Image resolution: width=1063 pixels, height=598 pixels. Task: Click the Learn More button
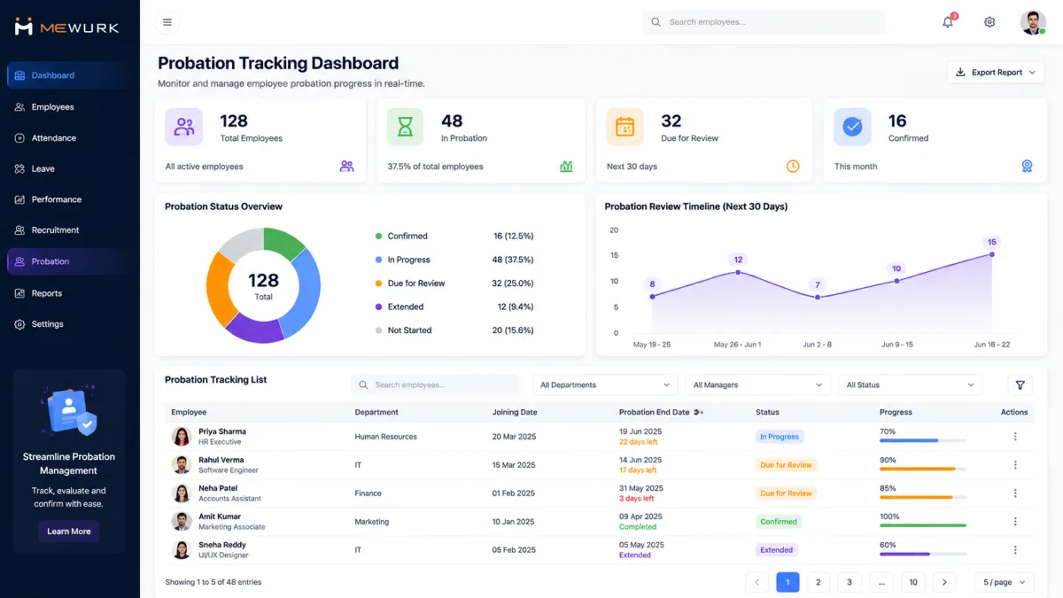[69, 532]
